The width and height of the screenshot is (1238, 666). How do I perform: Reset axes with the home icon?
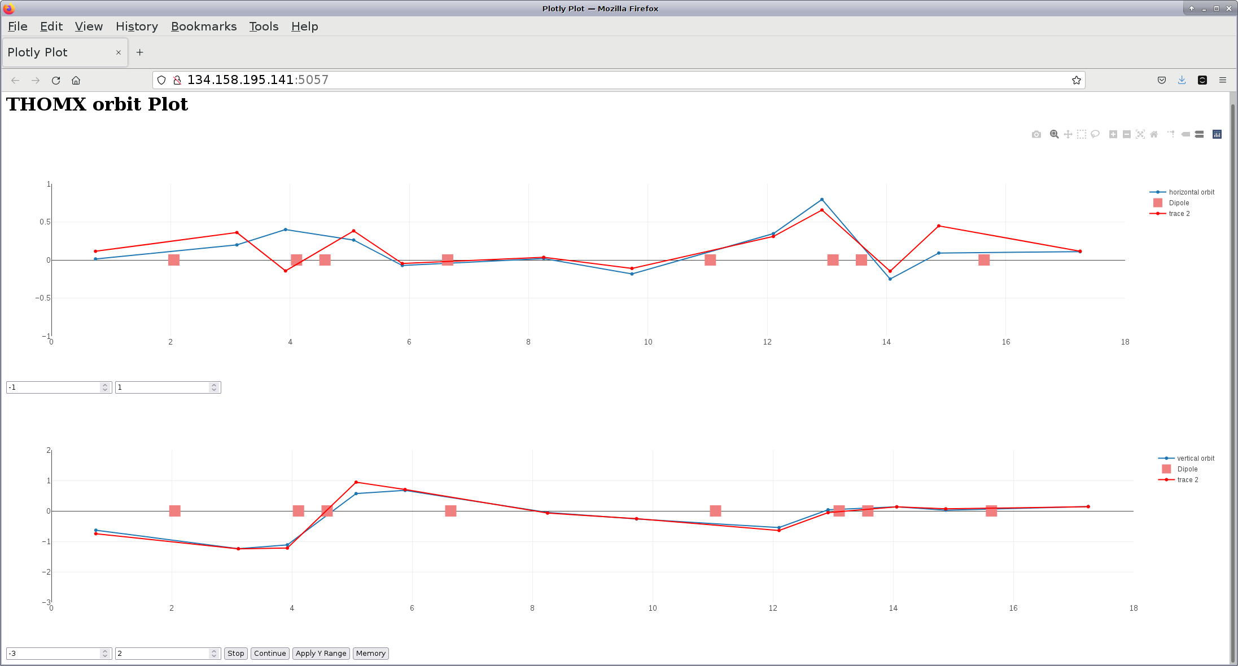point(1154,134)
